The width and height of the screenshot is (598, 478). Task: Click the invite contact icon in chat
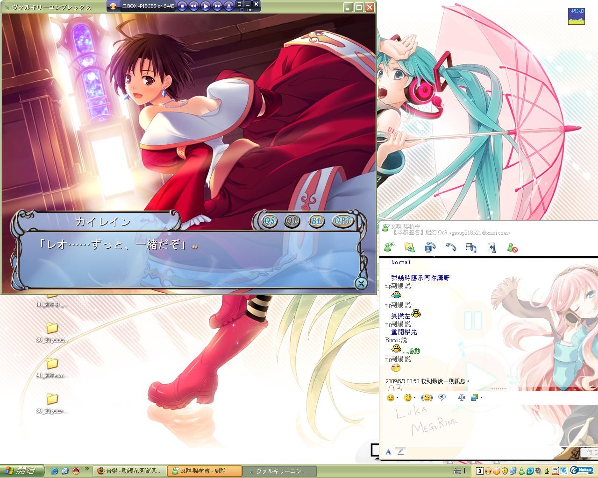[389, 247]
